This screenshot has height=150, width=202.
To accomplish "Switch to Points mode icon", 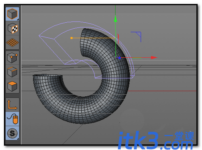I will (x=12, y=58).
